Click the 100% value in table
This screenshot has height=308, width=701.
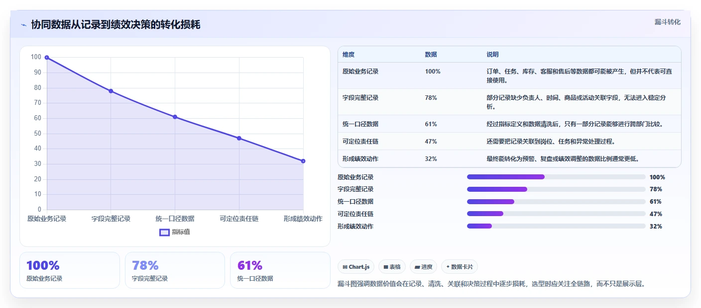(433, 72)
